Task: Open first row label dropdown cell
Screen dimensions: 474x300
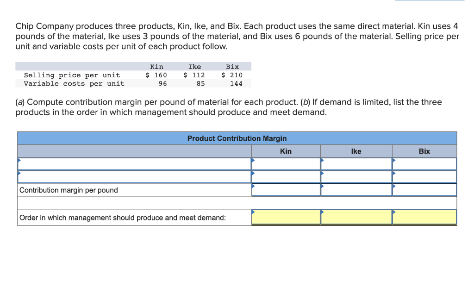Action: pyautogui.click(x=135, y=164)
